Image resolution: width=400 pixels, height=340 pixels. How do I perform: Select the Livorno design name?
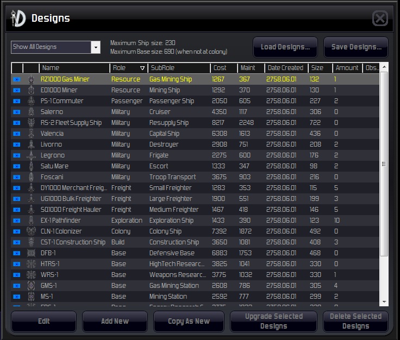(51, 144)
